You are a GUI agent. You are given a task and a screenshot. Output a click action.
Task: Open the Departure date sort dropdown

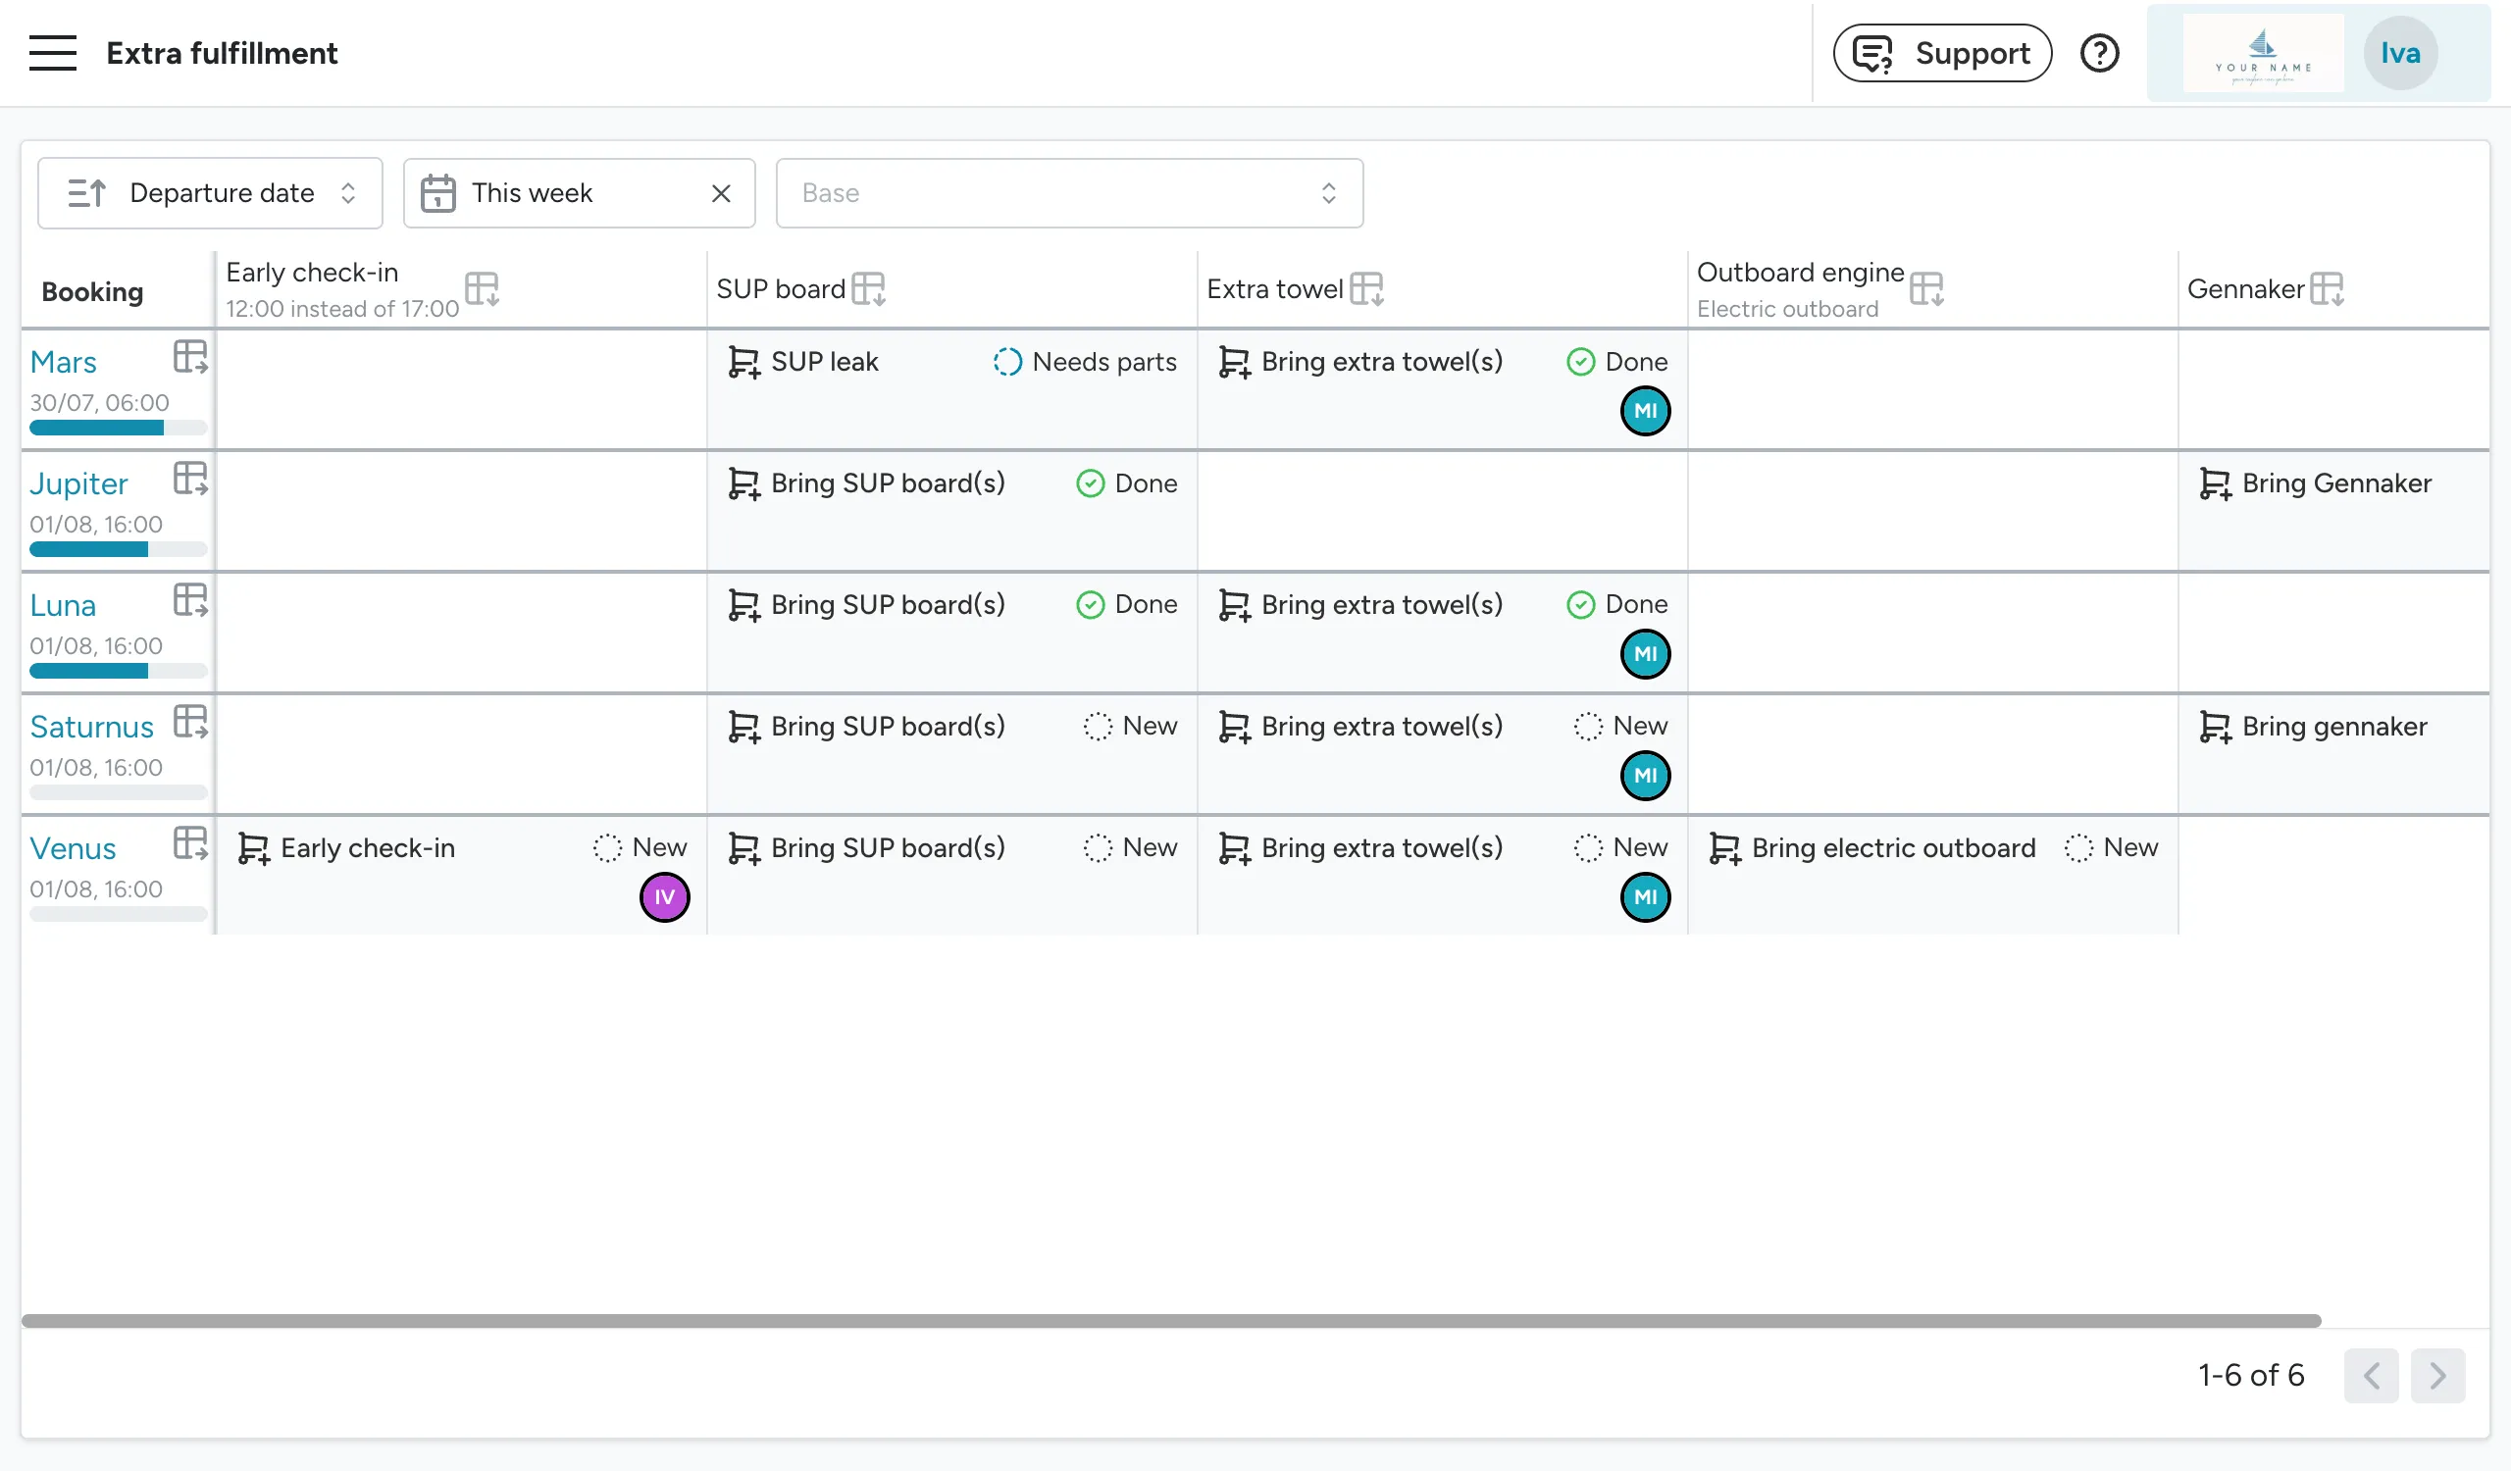coord(210,193)
